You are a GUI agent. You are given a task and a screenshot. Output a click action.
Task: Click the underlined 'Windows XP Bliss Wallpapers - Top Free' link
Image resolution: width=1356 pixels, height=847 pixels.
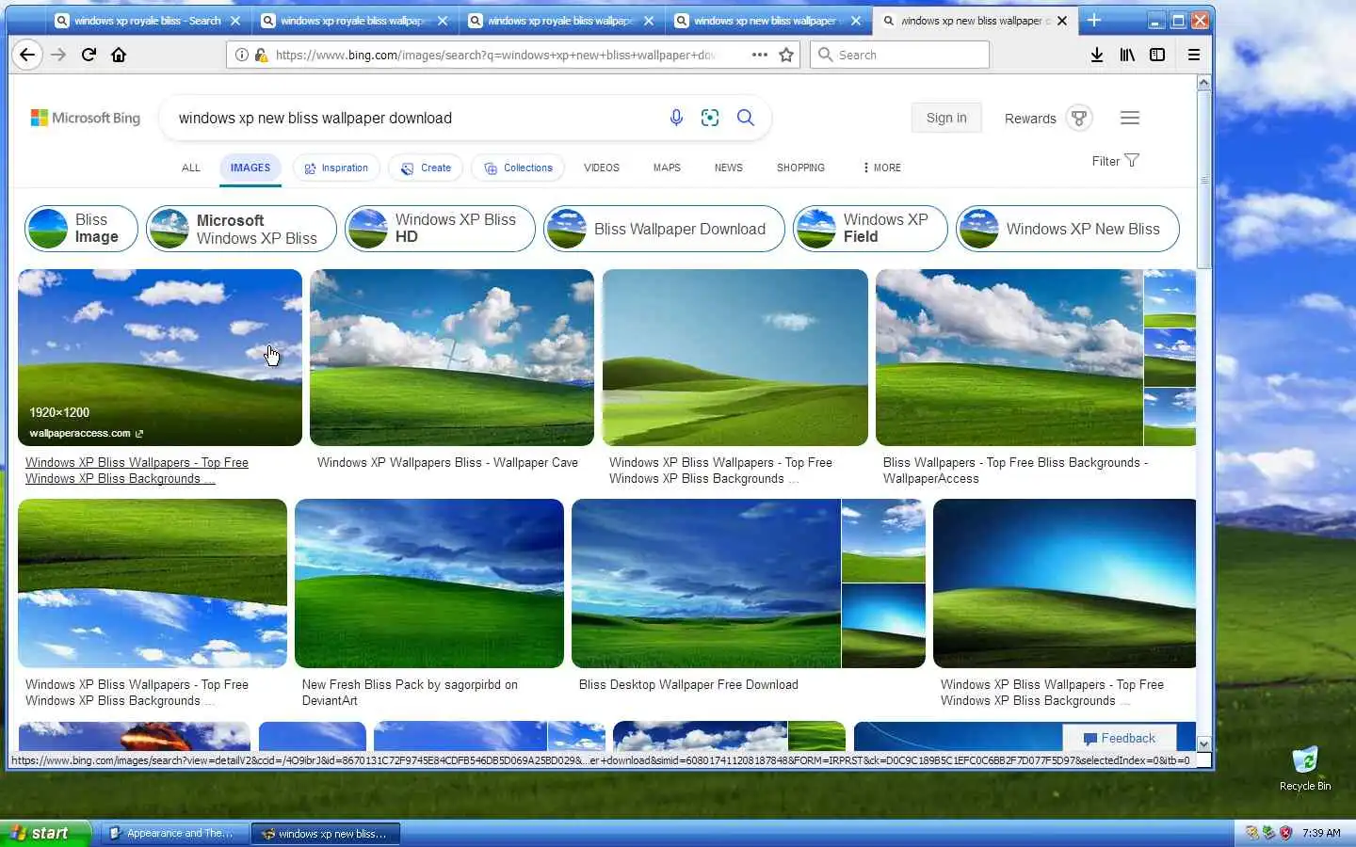click(x=137, y=471)
